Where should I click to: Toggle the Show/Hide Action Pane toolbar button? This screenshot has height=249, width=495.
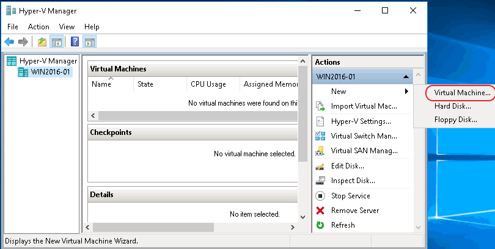(x=90, y=42)
